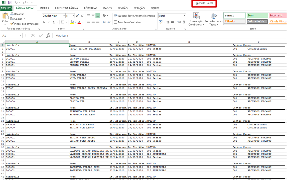Viewport: 287px width, 180px height.
Task: Decrease font size with small A icon
Action: tap(82, 16)
